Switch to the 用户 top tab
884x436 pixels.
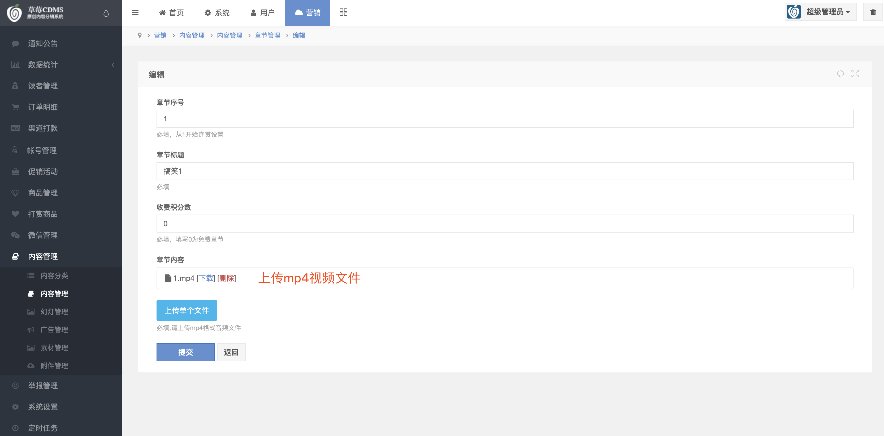(263, 13)
